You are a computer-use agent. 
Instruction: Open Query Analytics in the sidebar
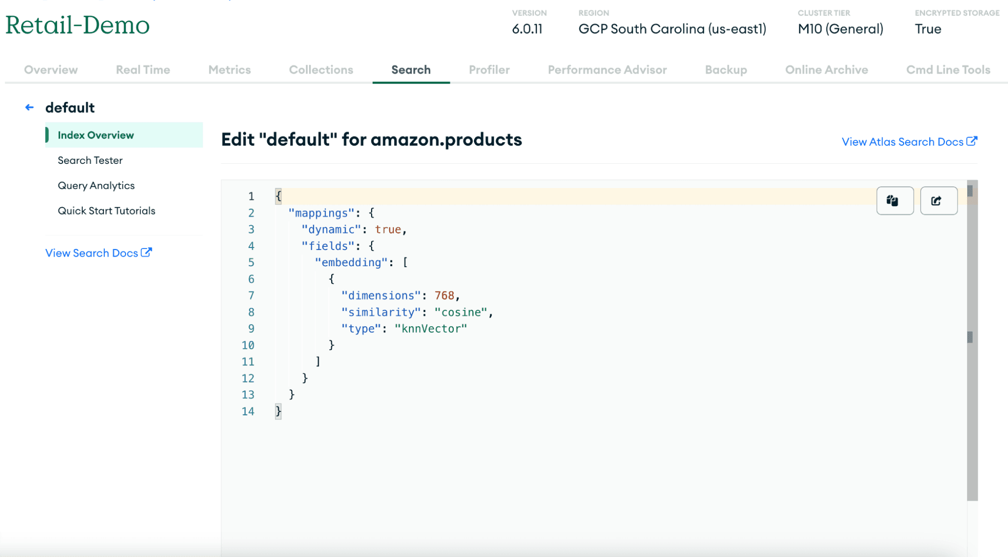pos(96,185)
